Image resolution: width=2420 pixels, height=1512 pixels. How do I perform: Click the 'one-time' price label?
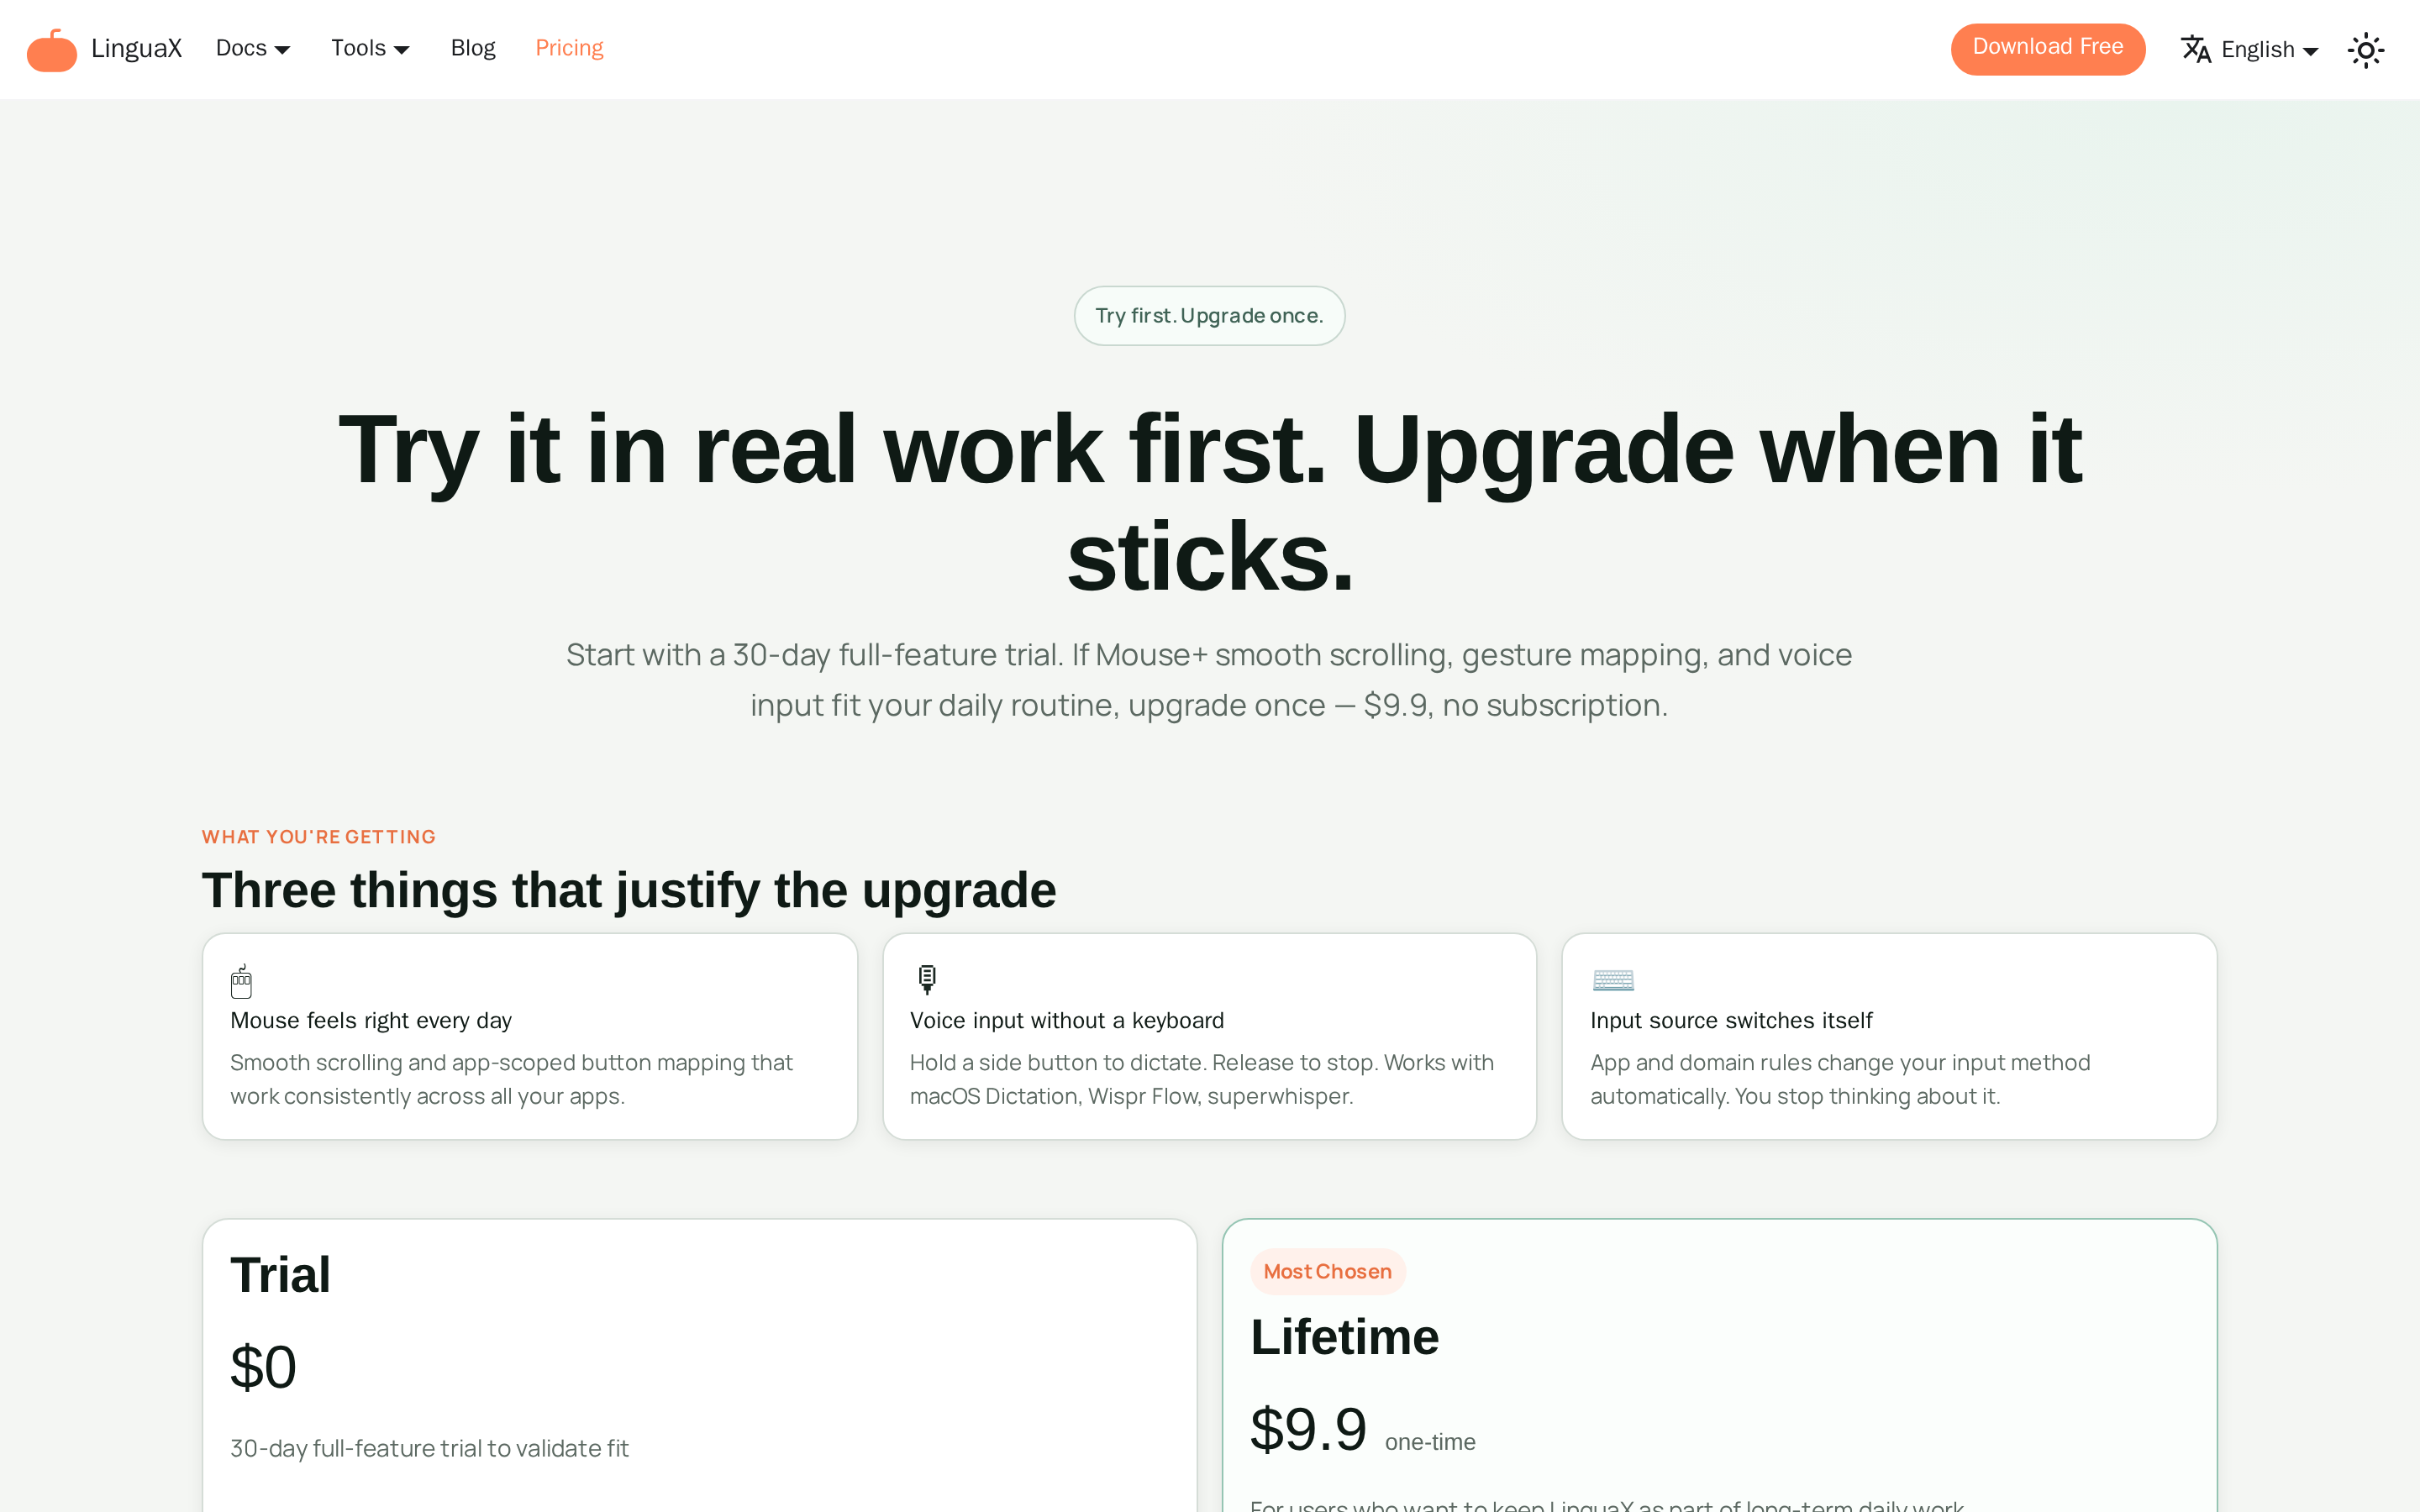click(x=1430, y=1442)
